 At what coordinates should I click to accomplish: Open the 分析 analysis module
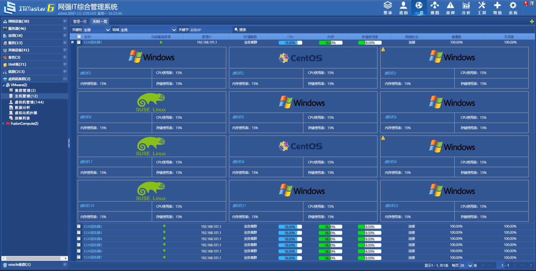[x=466, y=8]
